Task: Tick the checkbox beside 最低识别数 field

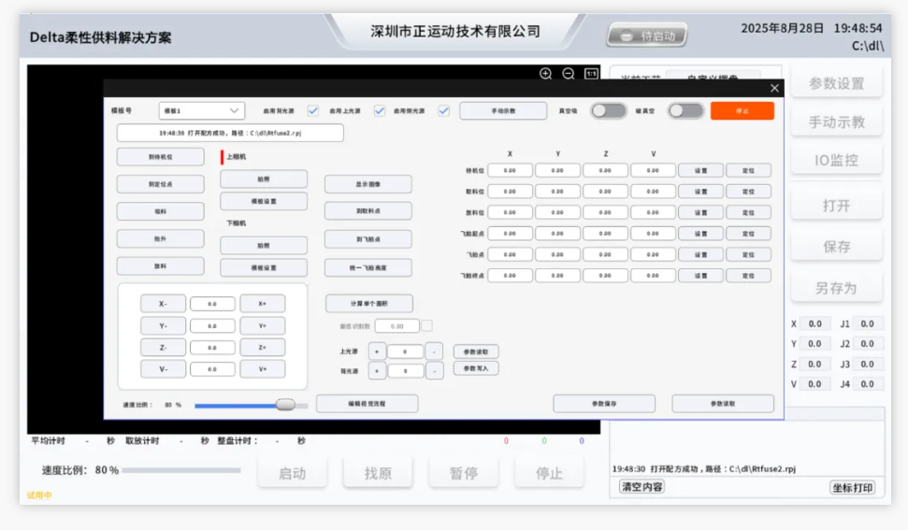Action: [426, 325]
